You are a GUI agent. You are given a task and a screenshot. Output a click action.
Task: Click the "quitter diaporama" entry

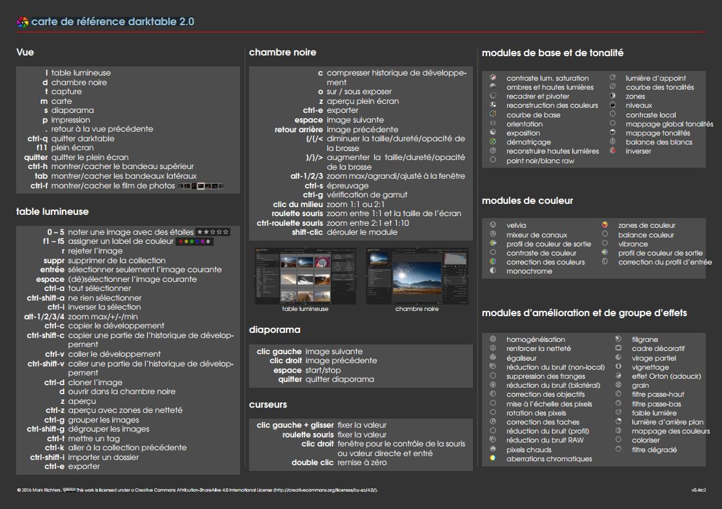(x=340, y=379)
